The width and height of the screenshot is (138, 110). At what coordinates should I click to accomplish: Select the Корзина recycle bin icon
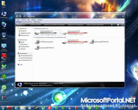click(4, 36)
